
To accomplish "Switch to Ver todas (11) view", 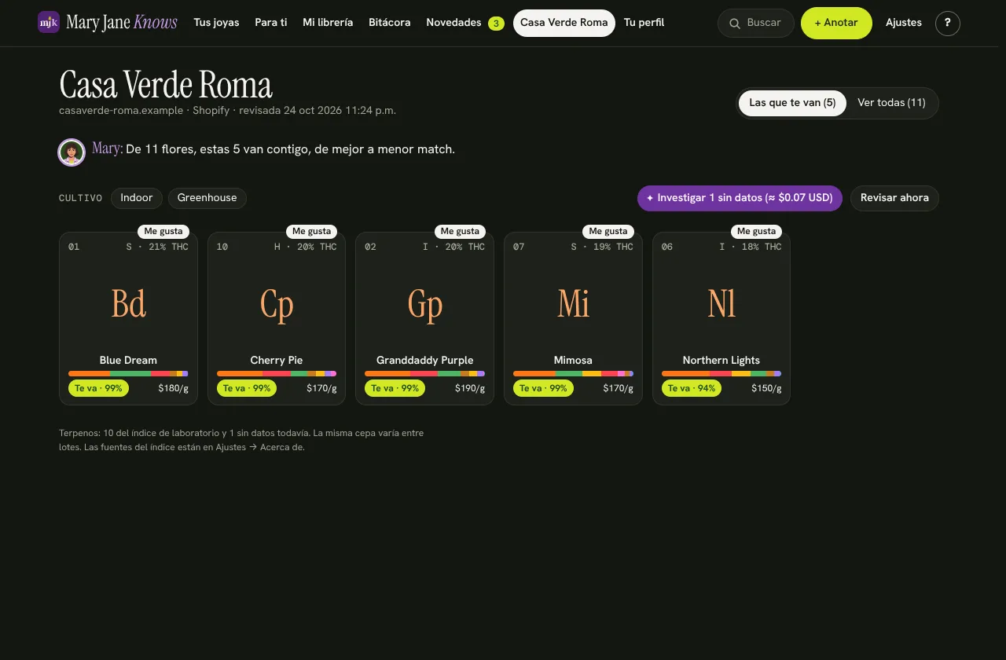I will pos(891,103).
